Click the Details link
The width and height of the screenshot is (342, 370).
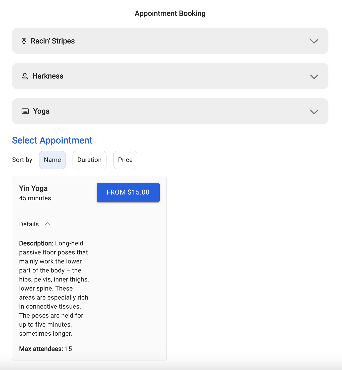[29, 224]
